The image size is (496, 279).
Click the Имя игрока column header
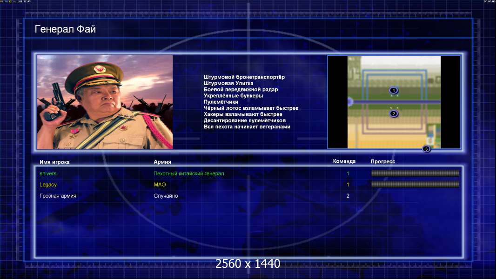[x=54, y=162]
